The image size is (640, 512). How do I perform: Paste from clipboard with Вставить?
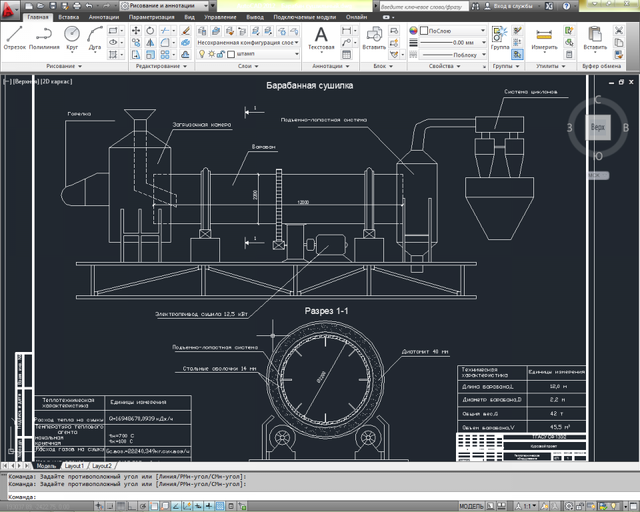click(595, 38)
